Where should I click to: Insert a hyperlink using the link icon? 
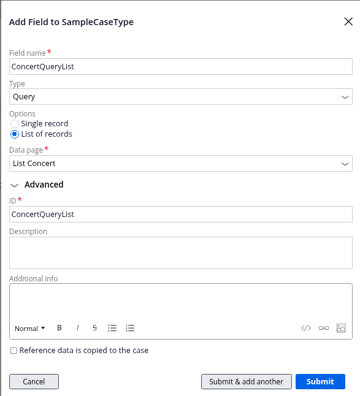pos(324,328)
